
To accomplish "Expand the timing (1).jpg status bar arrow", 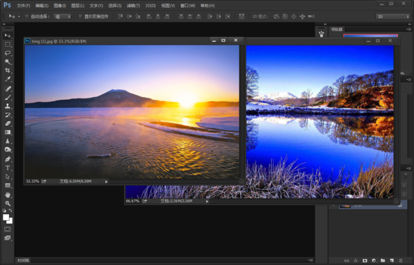I will tap(106, 182).
